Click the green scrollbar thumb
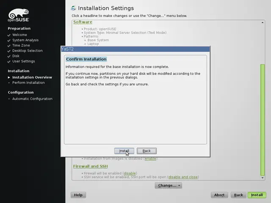 263,120
